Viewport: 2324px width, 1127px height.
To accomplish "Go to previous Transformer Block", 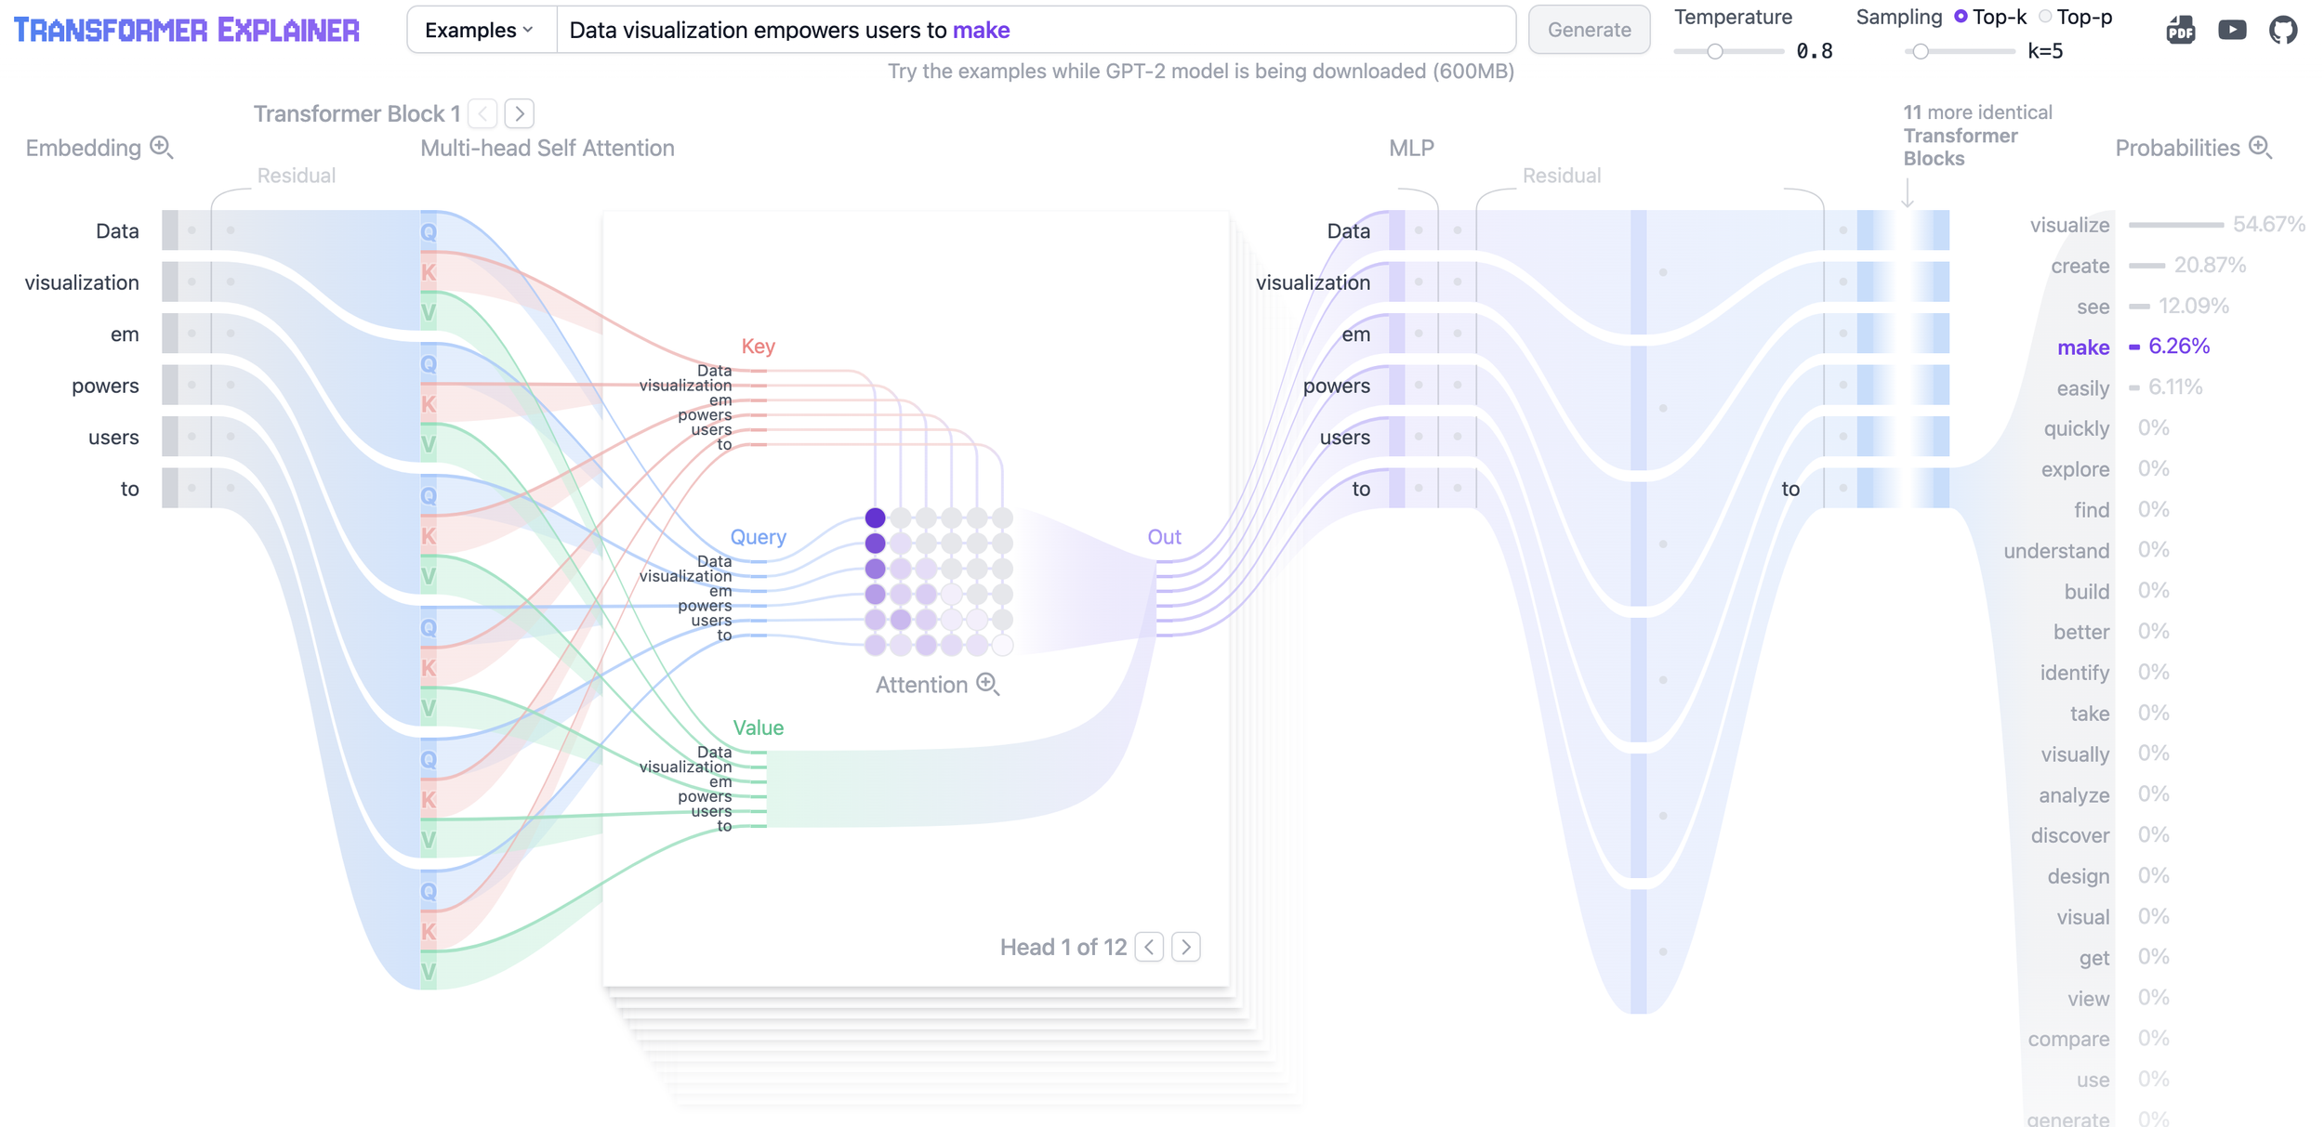I will click(482, 113).
